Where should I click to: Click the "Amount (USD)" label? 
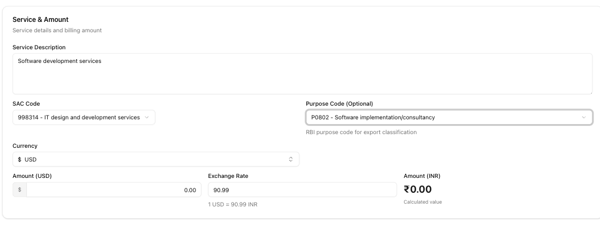(x=32, y=176)
